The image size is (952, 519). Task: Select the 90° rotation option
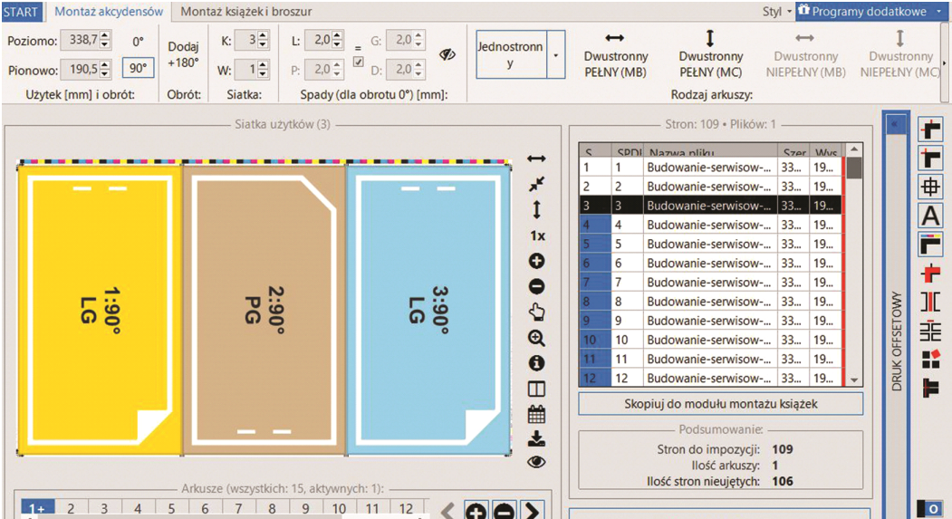tap(139, 69)
